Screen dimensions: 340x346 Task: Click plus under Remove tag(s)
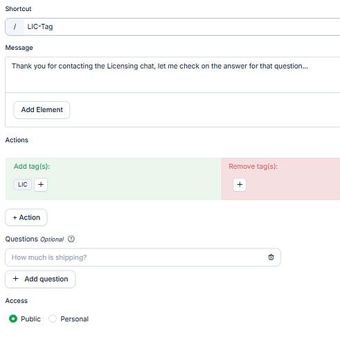tap(240, 185)
